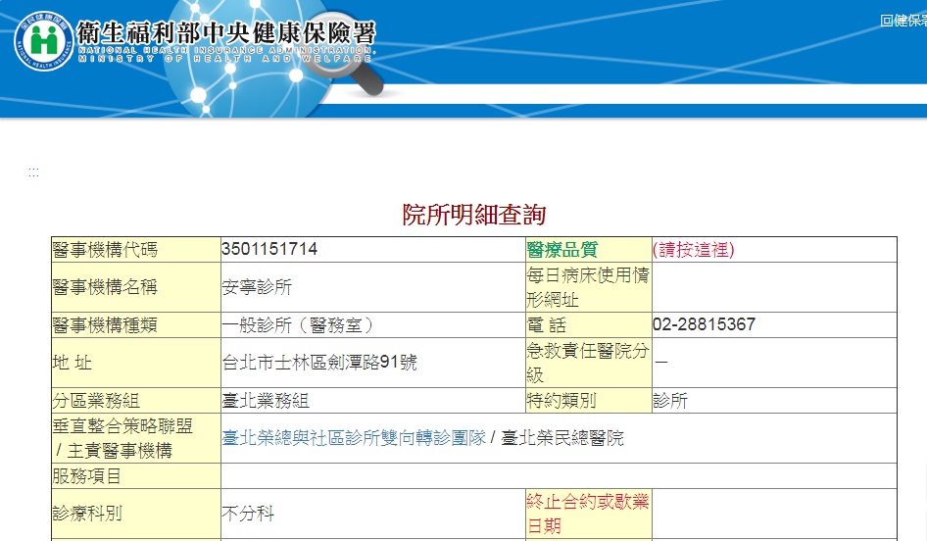Click the 終止合約或歇業日期 label
Screen dimensions: 927x541
[588, 514]
